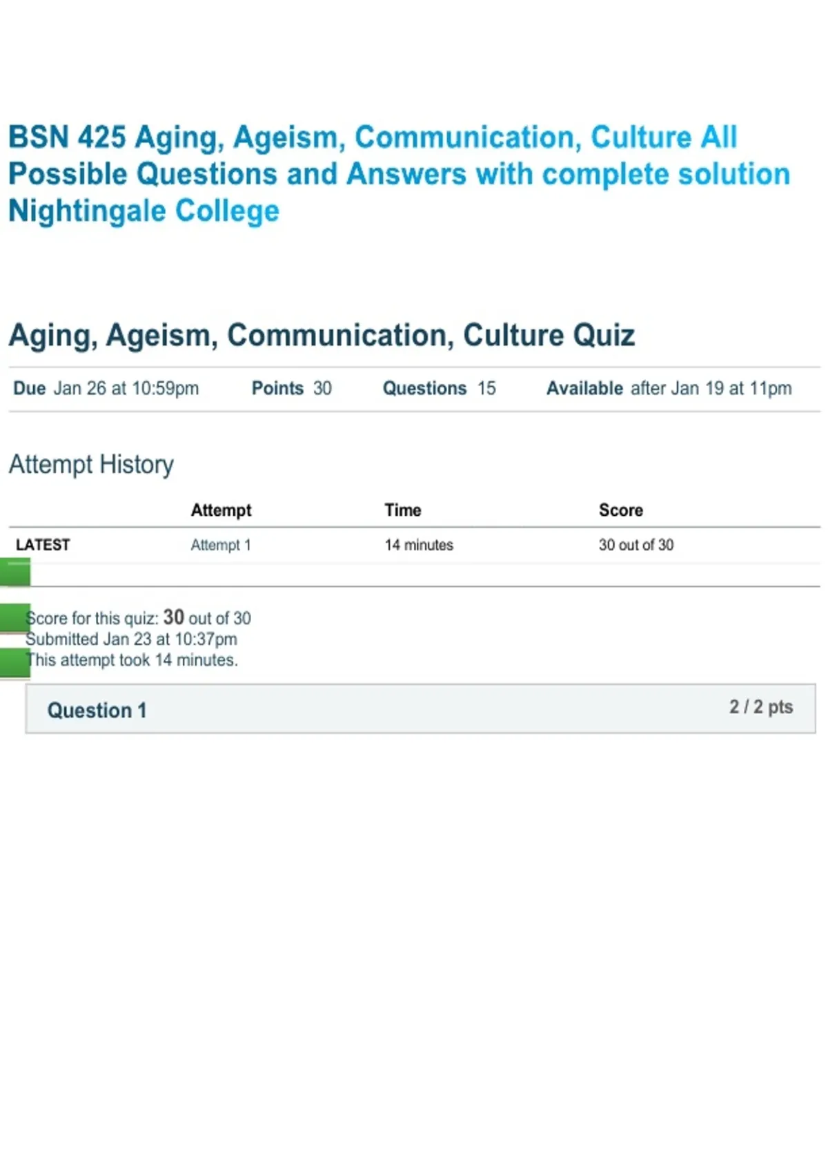Click the Attempt History heading
828x1174 pixels.
[91, 464]
